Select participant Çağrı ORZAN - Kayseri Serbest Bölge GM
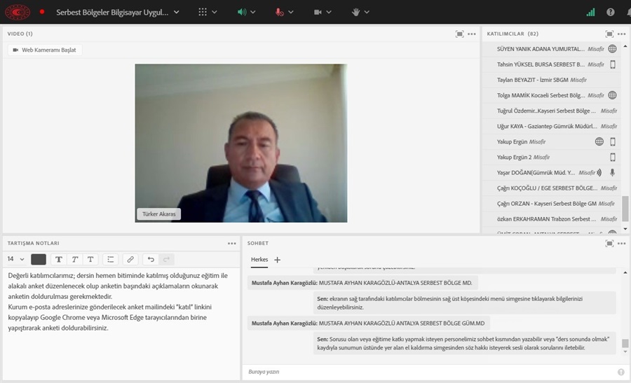Image resolution: width=631 pixels, height=383 pixels. [x=551, y=203]
